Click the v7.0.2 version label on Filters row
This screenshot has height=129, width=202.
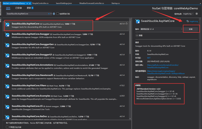(122, 85)
